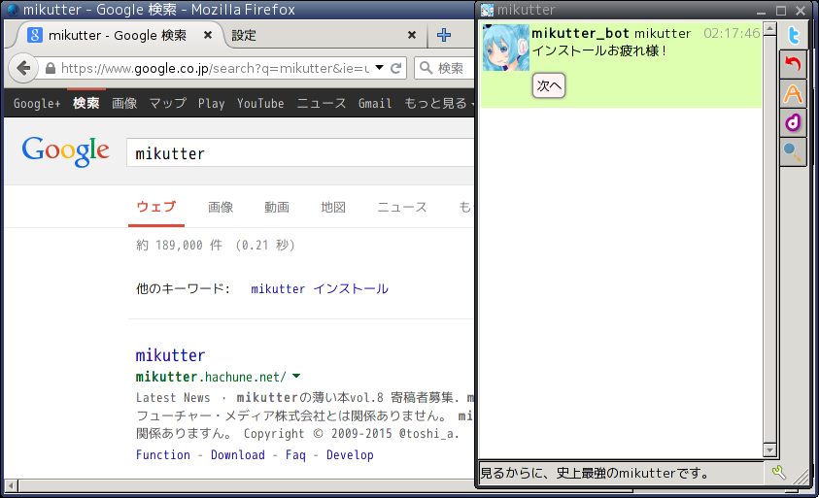This screenshot has width=819, height=498.
Task: Click the 02:17:46 timestamp
Action: tap(732, 33)
